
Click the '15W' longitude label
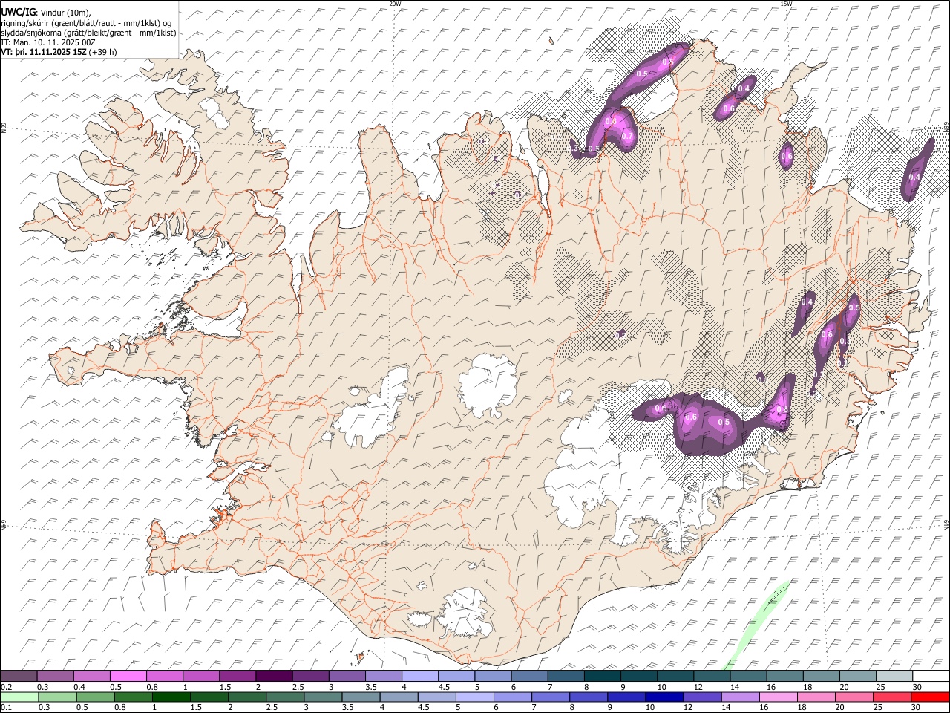[x=787, y=4]
